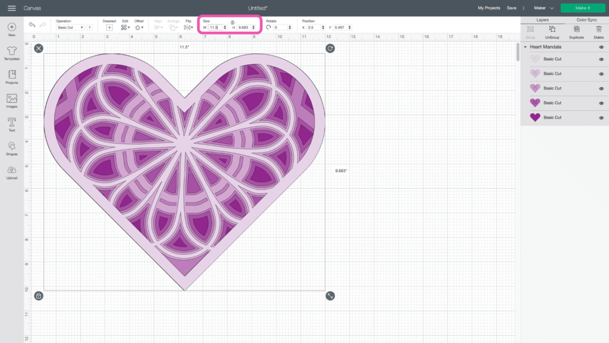Hide the second Basic Cut layer
This screenshot has width=609, height=343.
[601, 74]
